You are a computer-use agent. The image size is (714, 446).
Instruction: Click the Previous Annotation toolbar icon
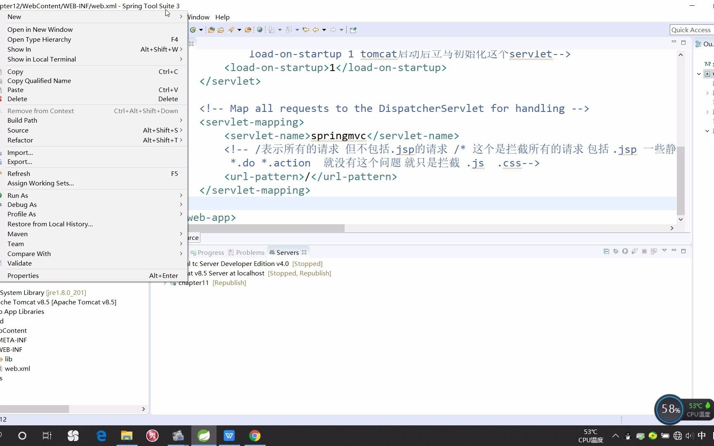(x=289, y=30)
